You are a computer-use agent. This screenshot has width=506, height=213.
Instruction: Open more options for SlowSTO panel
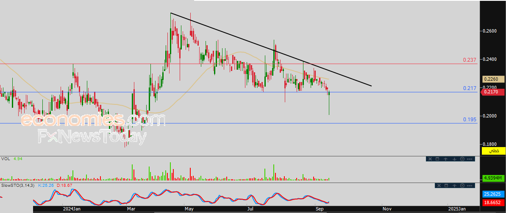[x=470, y=186]
